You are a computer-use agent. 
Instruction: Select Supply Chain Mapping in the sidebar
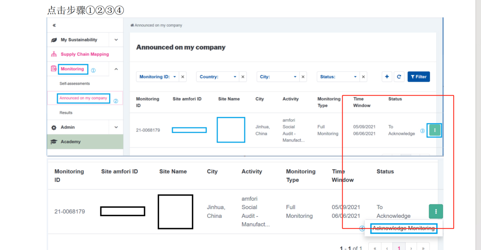(85, 54)
